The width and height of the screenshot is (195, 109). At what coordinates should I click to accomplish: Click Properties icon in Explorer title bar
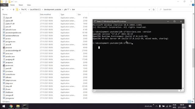click(6, 2)
